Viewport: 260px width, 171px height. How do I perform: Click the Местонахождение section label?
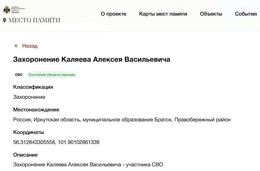point(36,110)
